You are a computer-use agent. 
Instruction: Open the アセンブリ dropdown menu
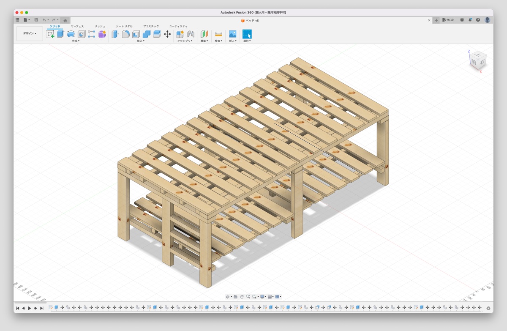point(185,41)
